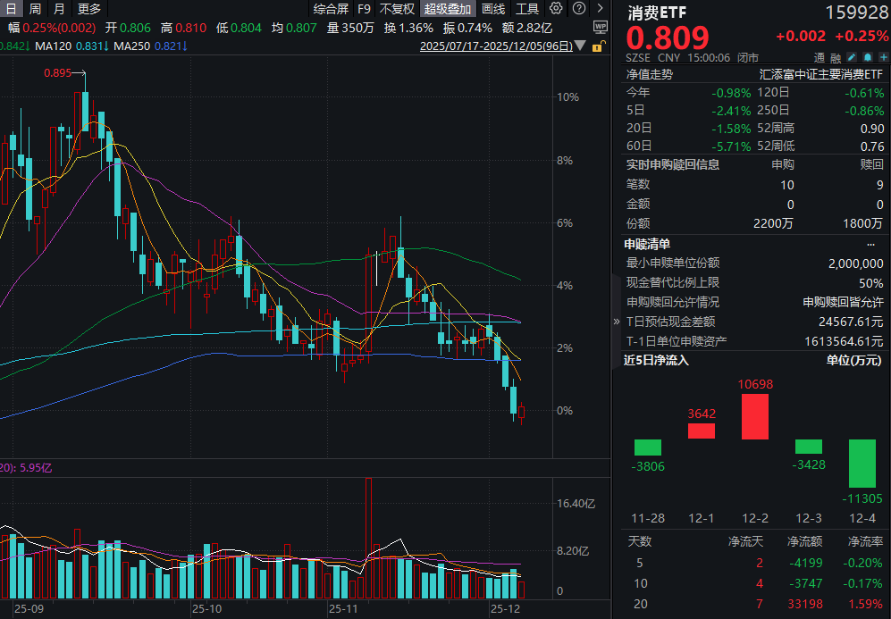891x619 pixels.
Task: Open settings via the gear icon
Action: point(554,8)
